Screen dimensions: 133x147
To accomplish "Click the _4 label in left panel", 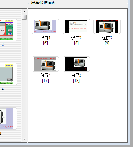I will 2,89.
